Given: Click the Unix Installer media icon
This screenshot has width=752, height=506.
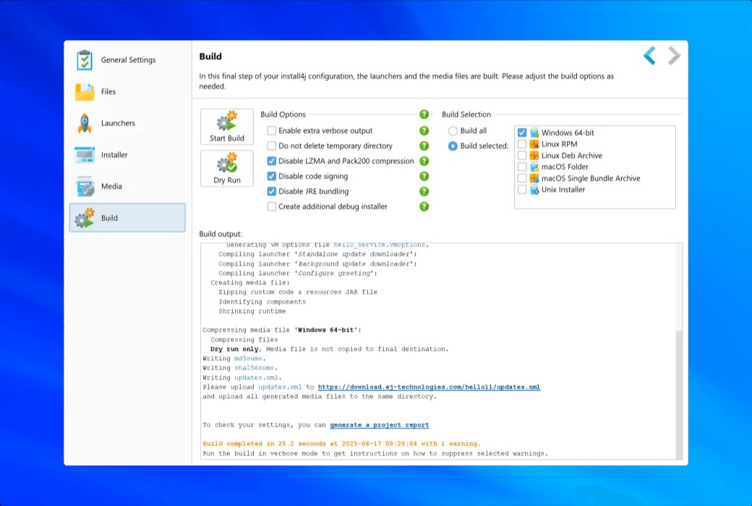Looking at the screenshot, I should click(534, 190).
